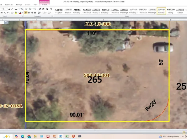Show hidden system tray icons chevron

(x=183, y=137)
